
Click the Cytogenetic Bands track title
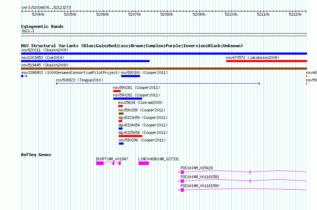pos(42,26)
